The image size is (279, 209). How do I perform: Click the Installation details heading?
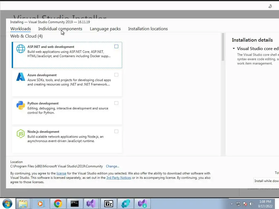pos(252,40)
